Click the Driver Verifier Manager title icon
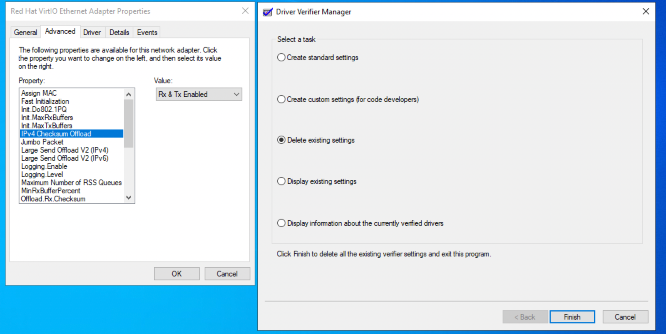 (x=268, y=12)
